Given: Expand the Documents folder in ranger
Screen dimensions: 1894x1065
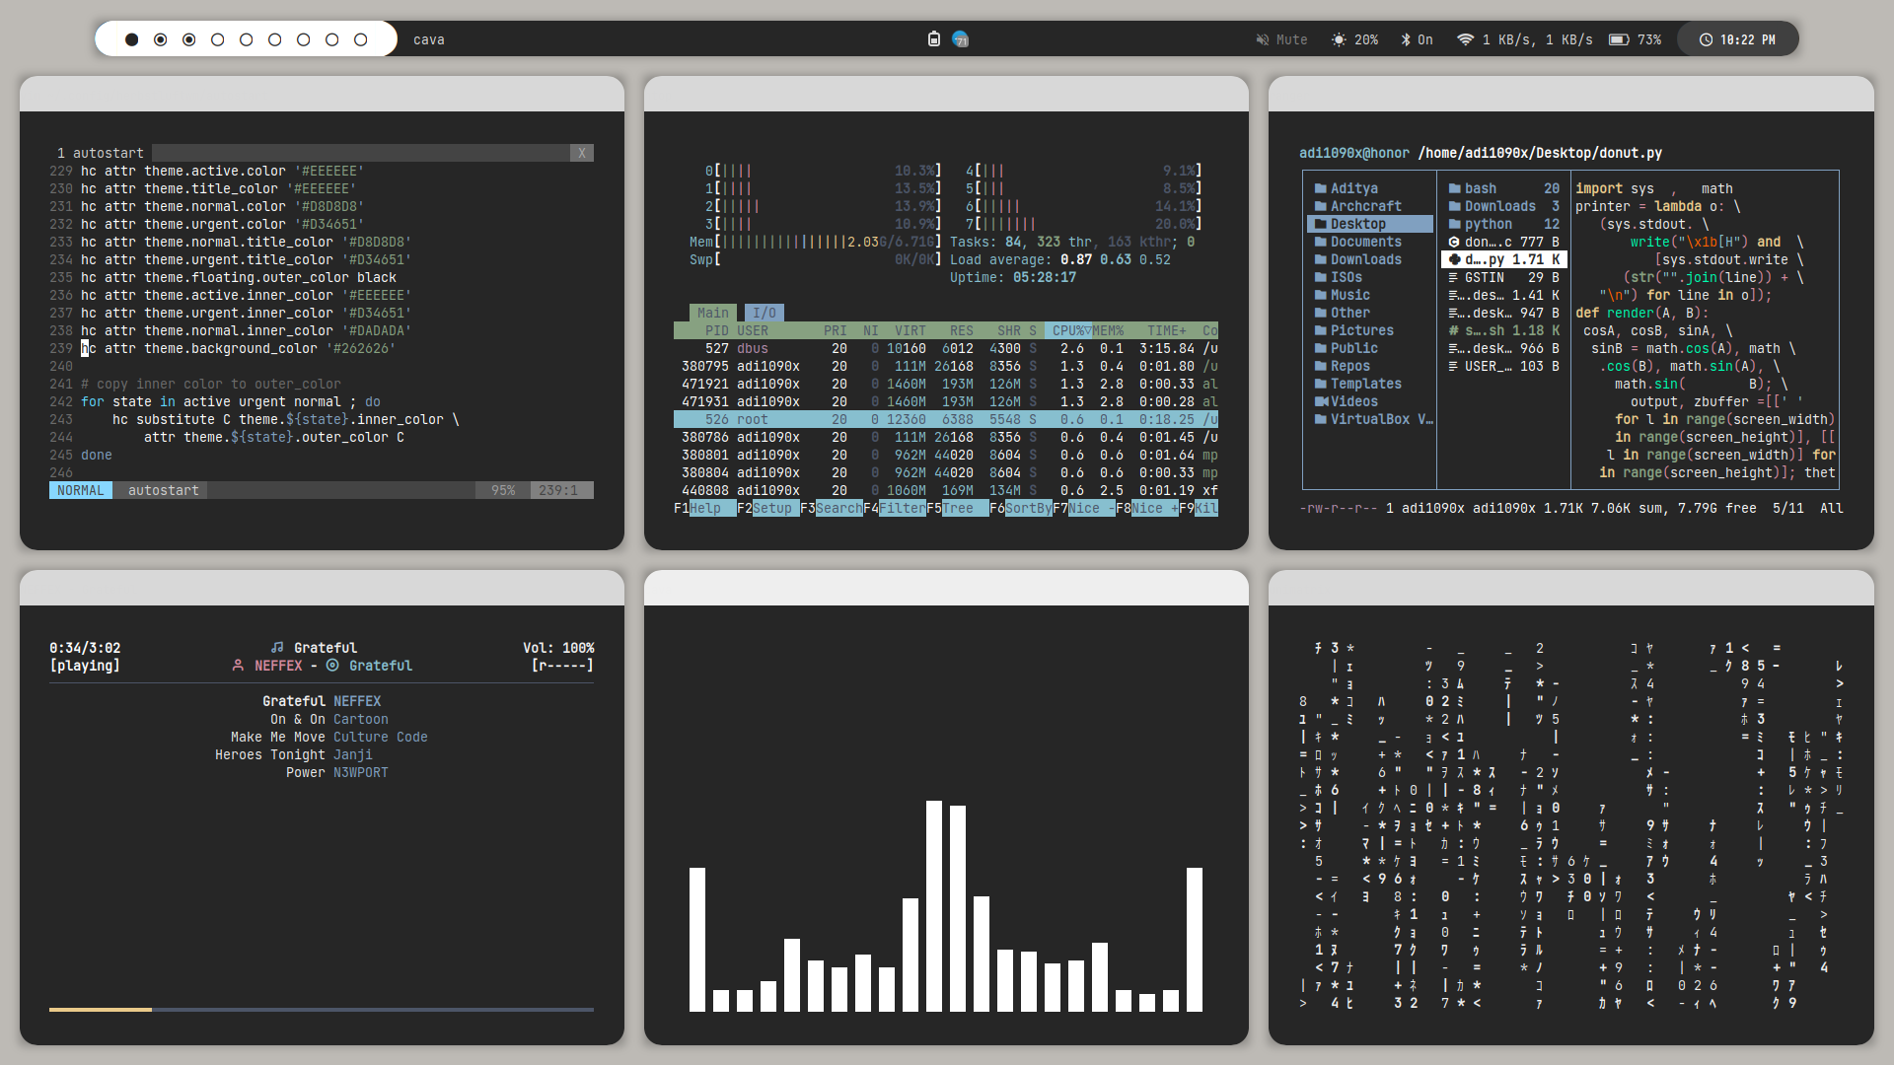Looking at the screenshot, I should [x=1365, y=242].
